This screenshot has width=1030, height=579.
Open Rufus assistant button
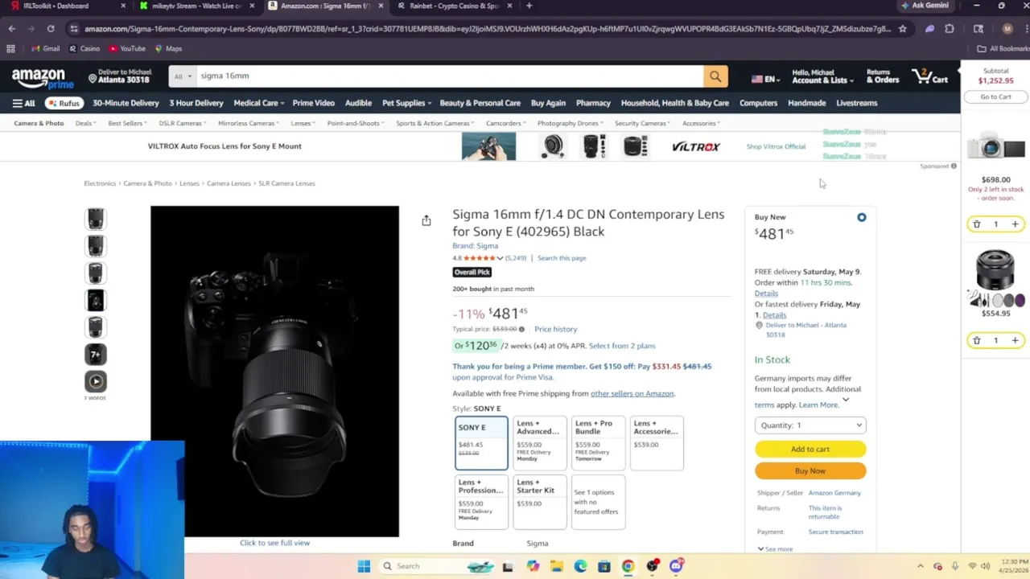click(64, 103)
